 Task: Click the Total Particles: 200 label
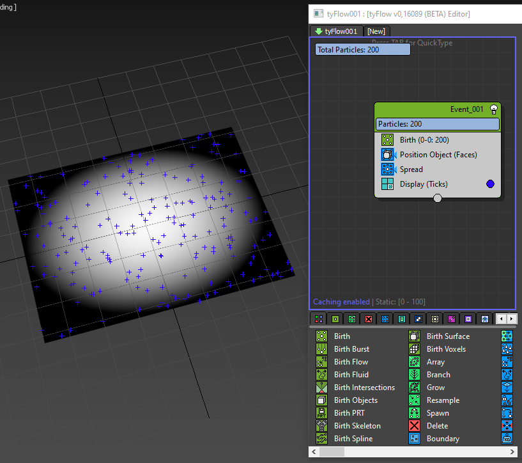363,50
